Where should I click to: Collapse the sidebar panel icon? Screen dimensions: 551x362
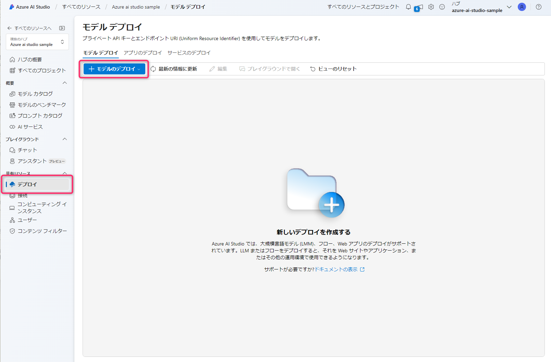pyautogui.click(x=62, y=28)
